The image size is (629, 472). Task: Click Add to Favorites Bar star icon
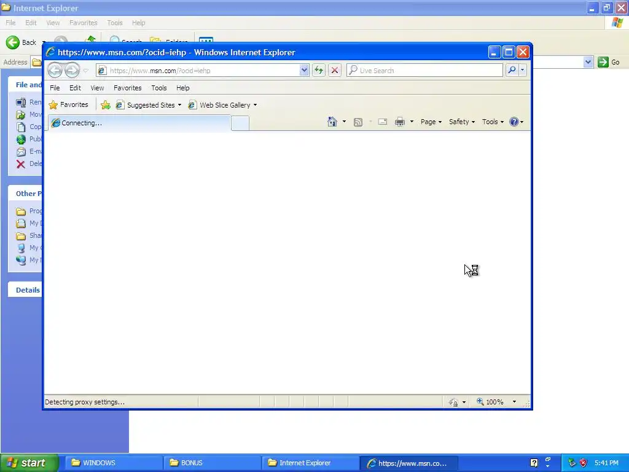[x=106, y=104]
